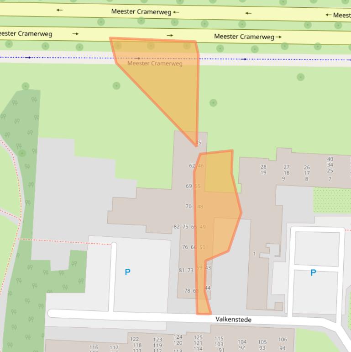Click house number 82 on the building
Viewport: 351px width, 352px height.
click(177, 227)
